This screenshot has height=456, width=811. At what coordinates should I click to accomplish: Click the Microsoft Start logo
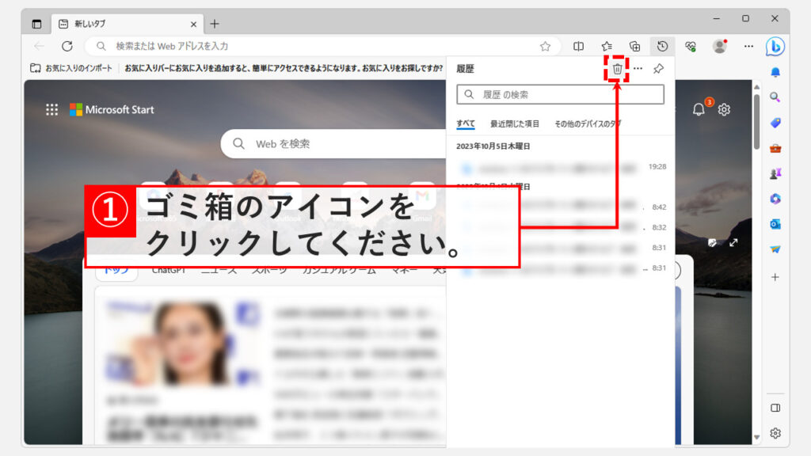[112, 109]
